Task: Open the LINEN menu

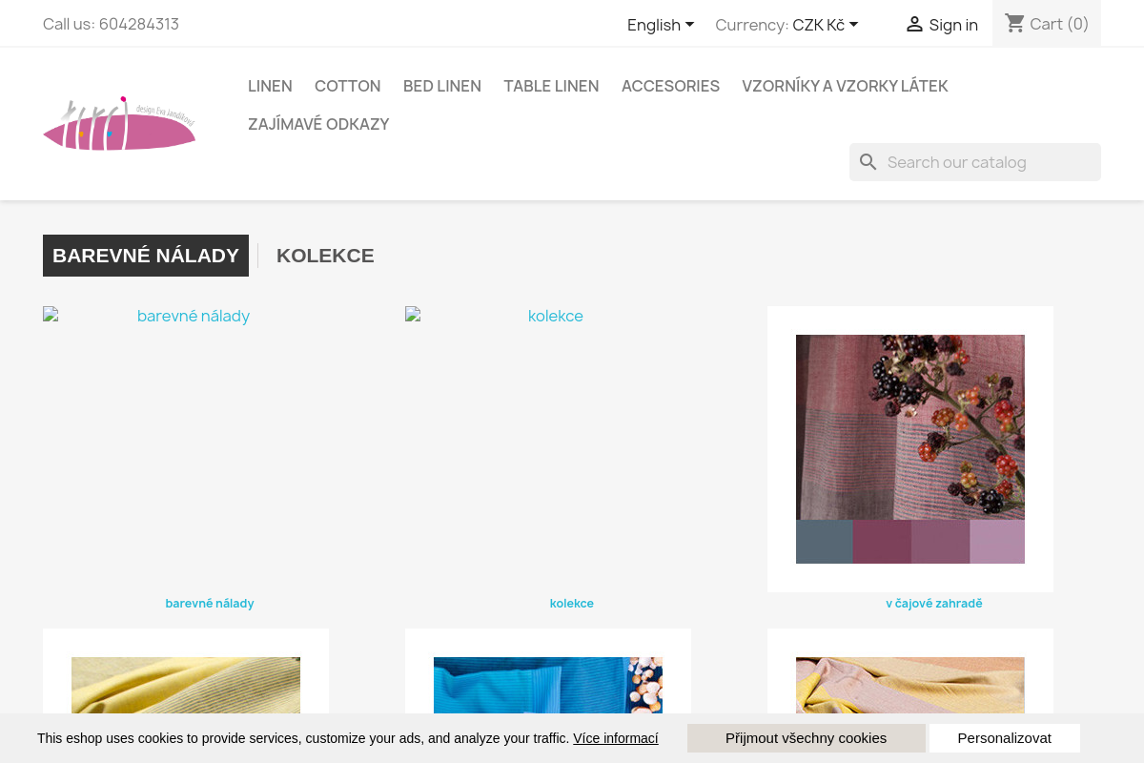Action: click(x=270, y=86)
